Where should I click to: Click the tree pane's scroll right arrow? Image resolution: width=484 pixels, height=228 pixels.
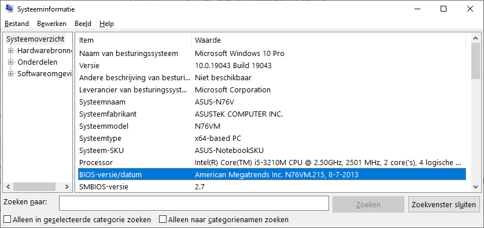tap(66, 186)
